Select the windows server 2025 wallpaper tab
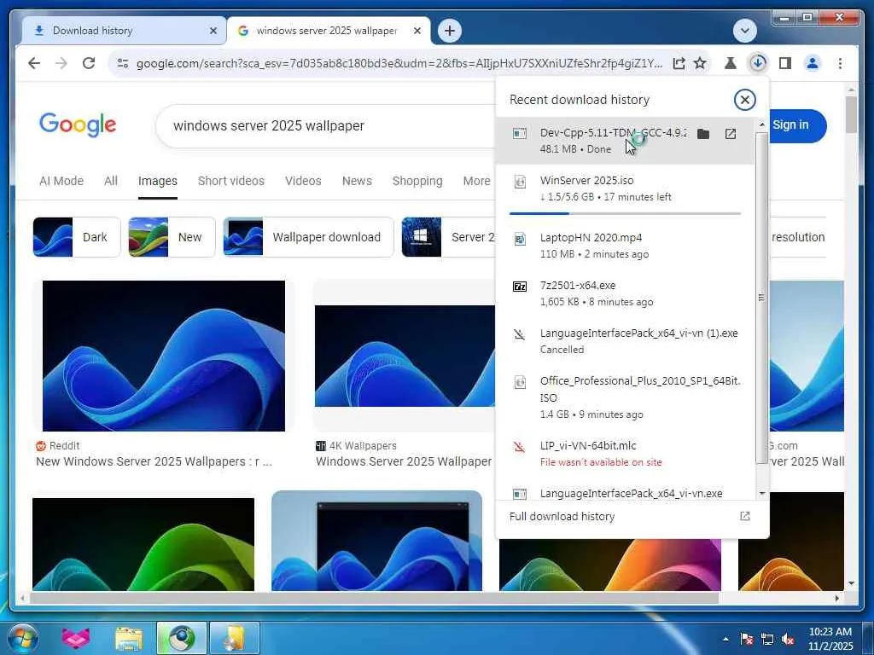 (328, 31)
